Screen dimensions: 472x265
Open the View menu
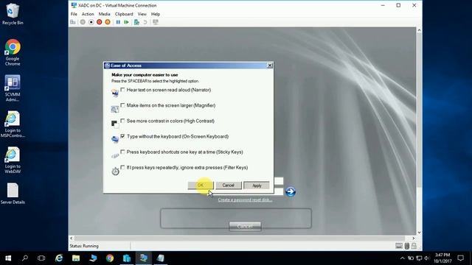pos(142,14)
